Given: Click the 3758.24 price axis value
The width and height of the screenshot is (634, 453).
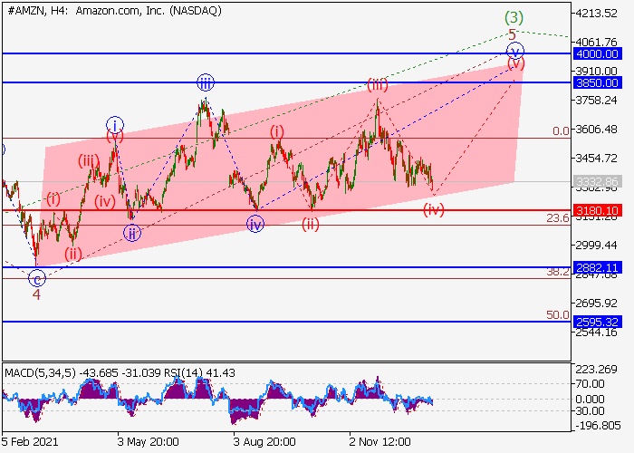Looking at the screenshot, I should (x=596, y=101).
